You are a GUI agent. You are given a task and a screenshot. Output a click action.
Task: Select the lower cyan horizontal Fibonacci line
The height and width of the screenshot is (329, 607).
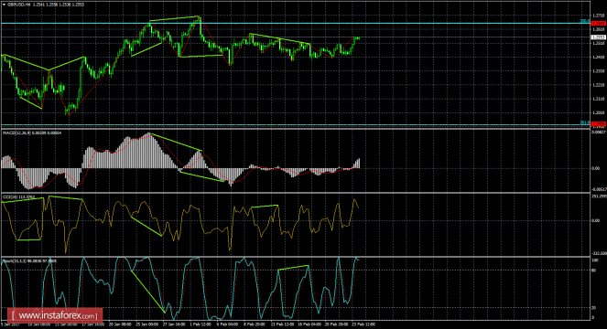(294, 124)
